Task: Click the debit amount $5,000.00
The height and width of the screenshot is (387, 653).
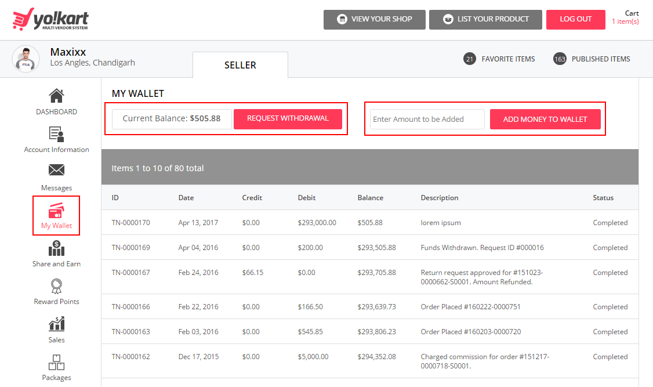Action: tap(313, 357)
